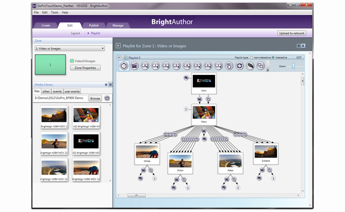Pick the GPIO button 0 event icon
Image resolution: width=345 pixels, height=212 pixels.
[145, 66]
